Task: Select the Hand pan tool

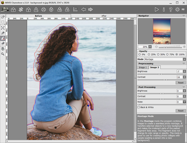Action: [3, 49]
